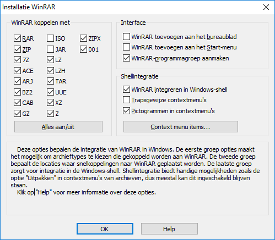Uncheck the TAR file association
Image resolution: width=275 pixels, height=240 pixels.
pos(50,81)
